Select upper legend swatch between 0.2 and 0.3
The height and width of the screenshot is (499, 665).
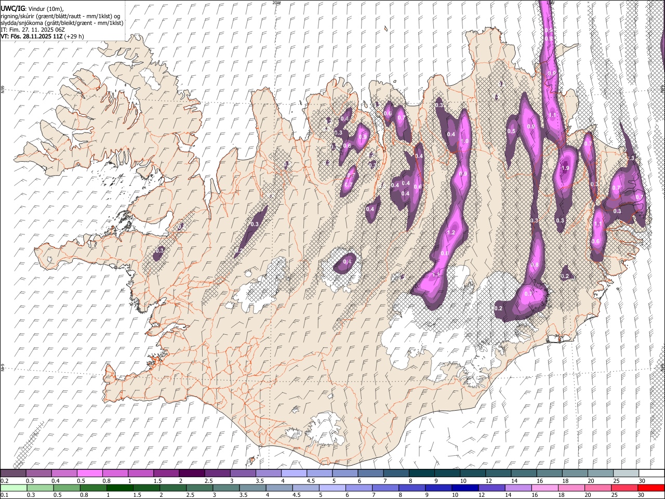pyautogui.click(x=13, y=473)
